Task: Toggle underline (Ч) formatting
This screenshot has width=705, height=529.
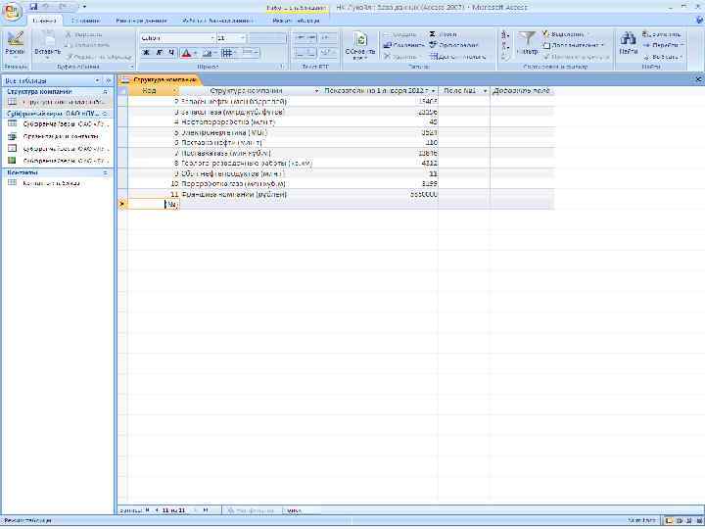Action: point(171,53)
